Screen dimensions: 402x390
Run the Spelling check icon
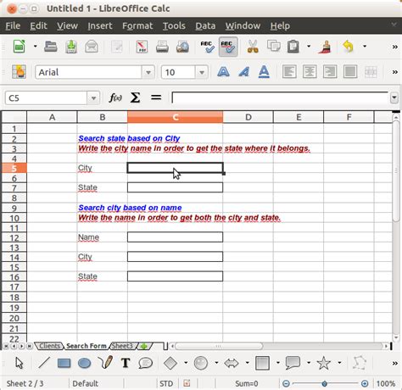point(207,47)
